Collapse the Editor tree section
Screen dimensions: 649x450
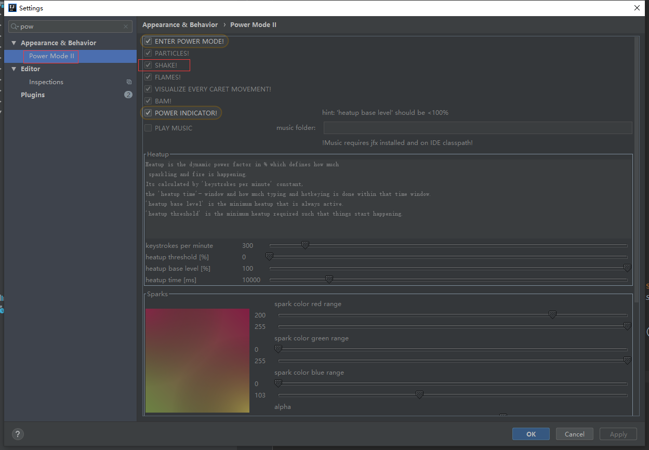coord(14,69)
